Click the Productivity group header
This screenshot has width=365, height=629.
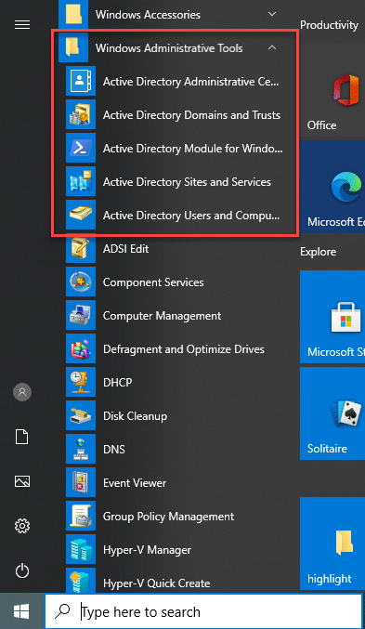click(329, 25)
